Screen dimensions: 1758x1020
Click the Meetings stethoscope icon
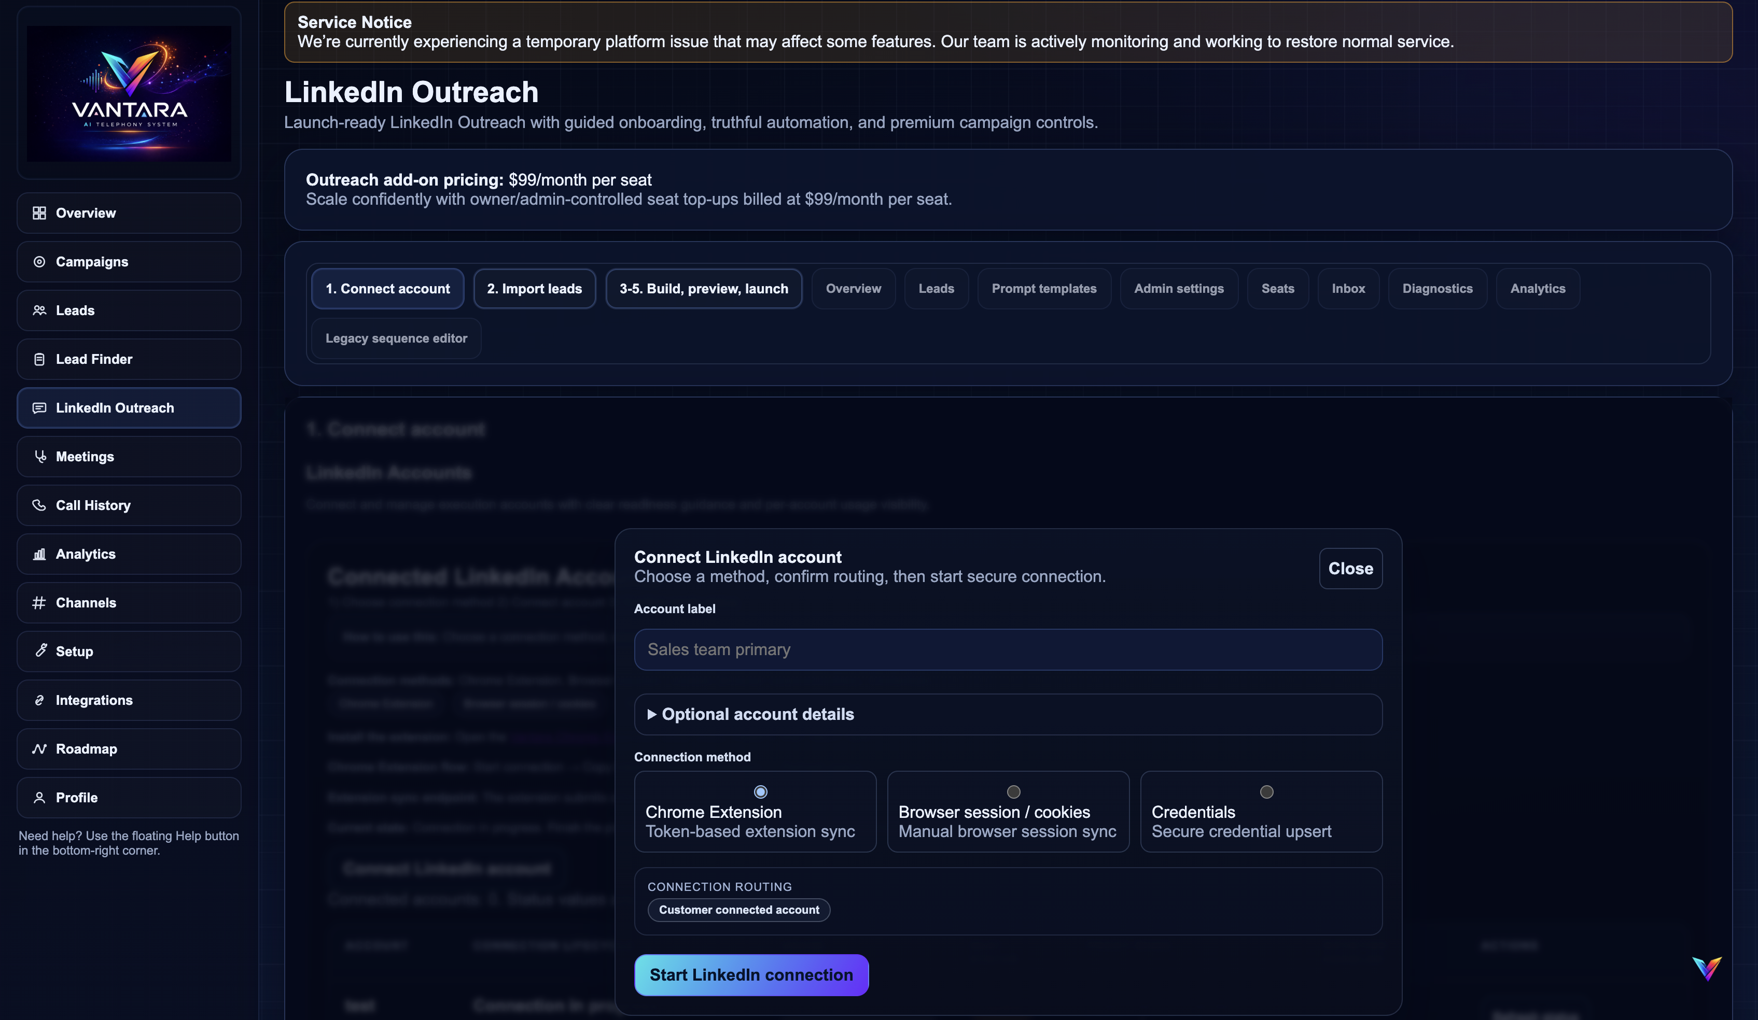[x=40, y=457]
